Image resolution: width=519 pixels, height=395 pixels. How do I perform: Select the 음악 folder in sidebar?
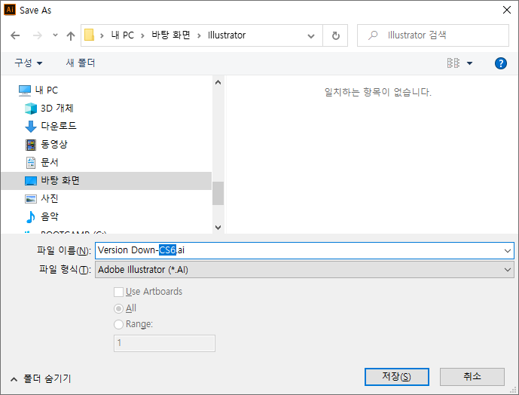(x=50, y=216)
